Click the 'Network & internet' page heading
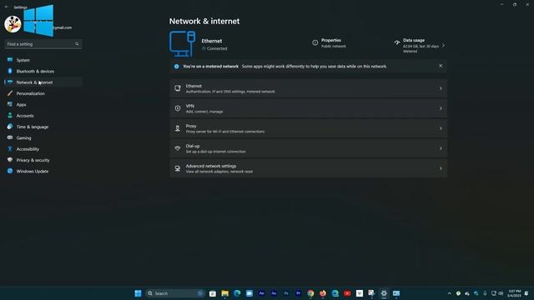The width and height of the screenshot is (534, 300). pos(204,21)
